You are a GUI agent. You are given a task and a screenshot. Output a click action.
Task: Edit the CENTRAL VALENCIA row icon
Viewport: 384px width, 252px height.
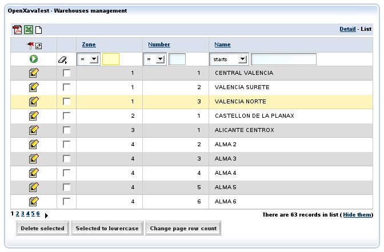(34, 73)
